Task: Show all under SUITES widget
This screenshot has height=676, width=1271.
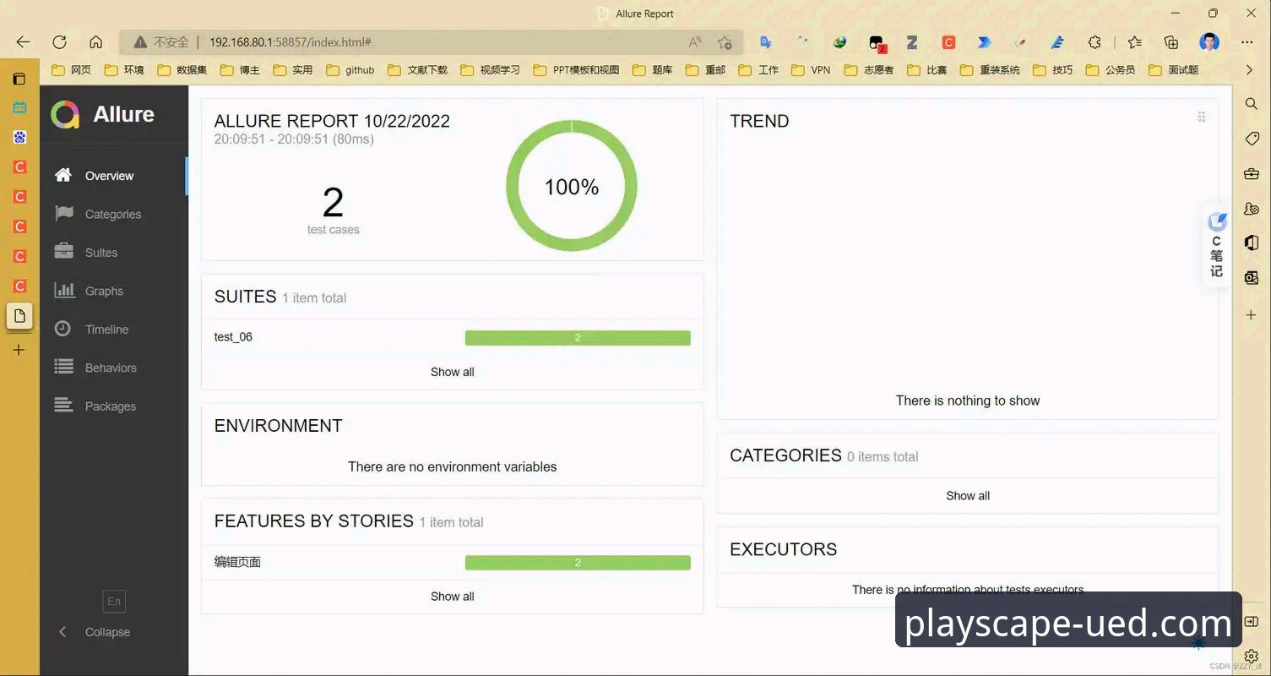Action: click(x=452, y=372)
